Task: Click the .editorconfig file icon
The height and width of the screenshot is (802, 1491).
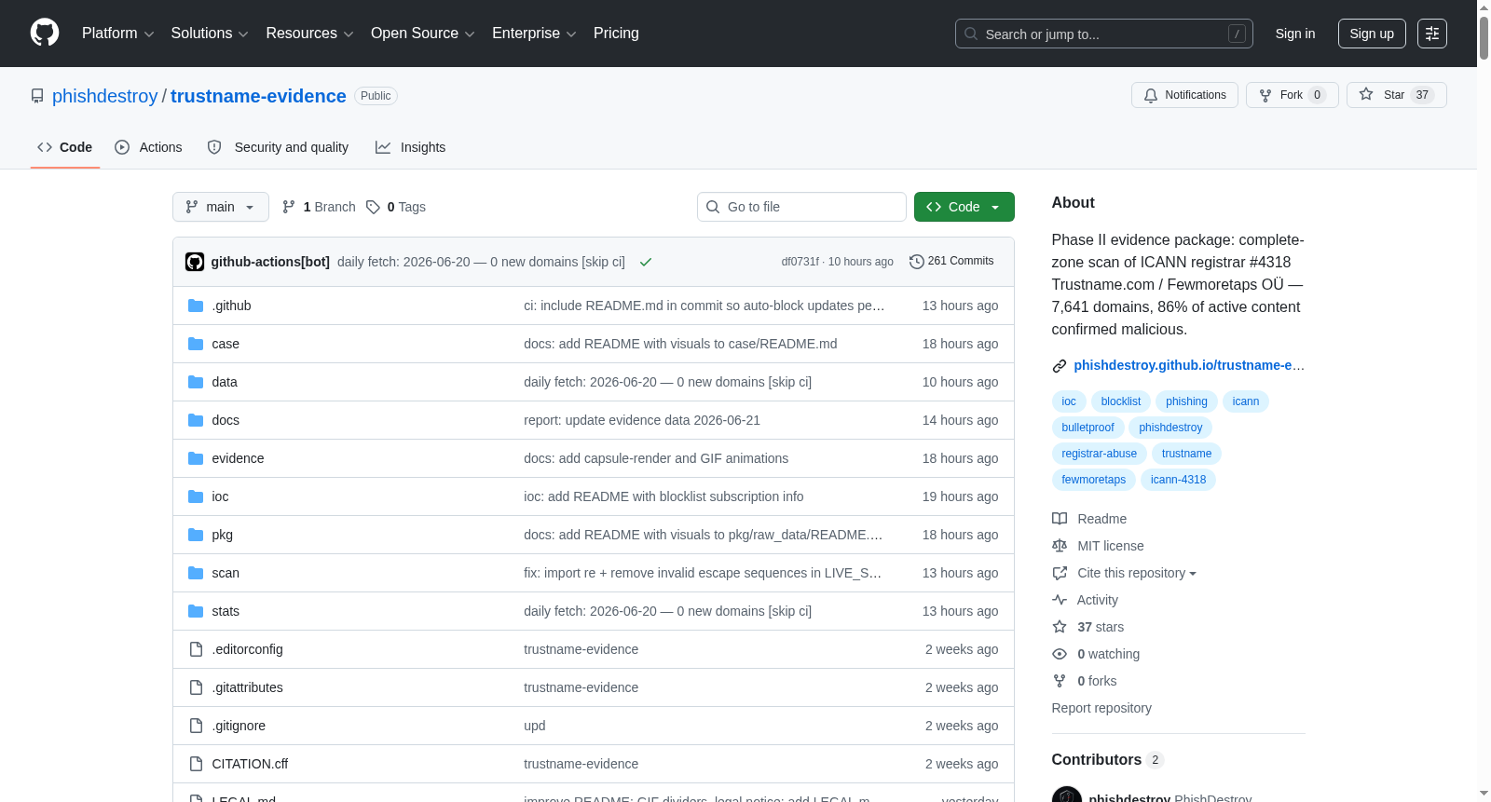Action: (196, 649)
